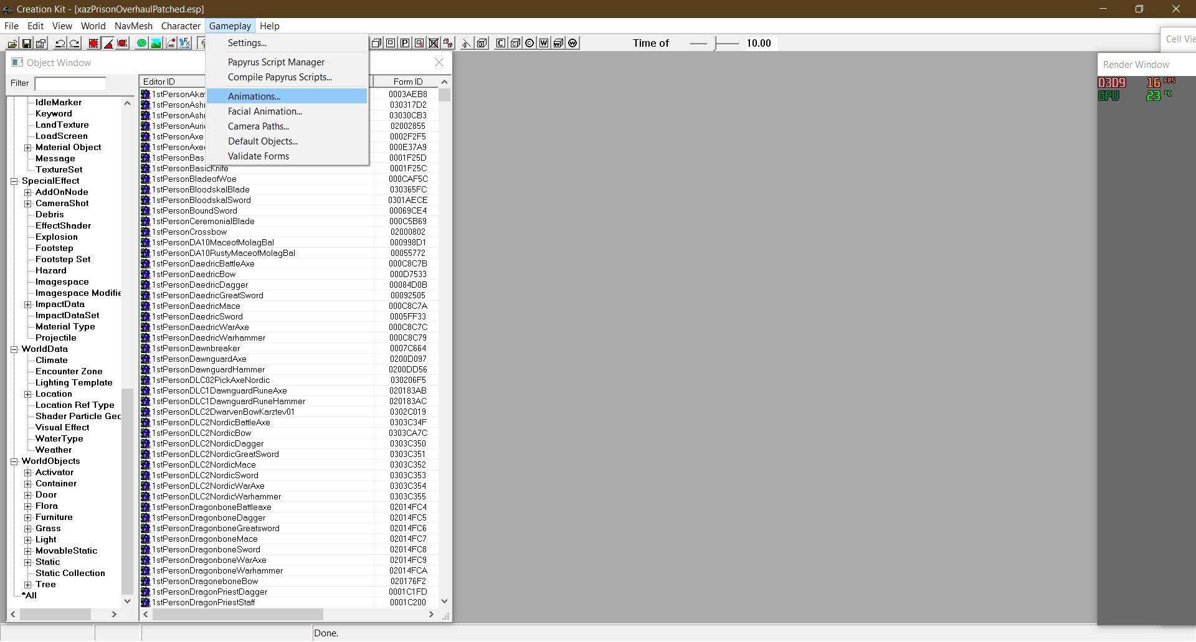Choose Camera Paths menu entry
Image resolution: width=1196 pixels, height=642 pixels.
(x=287, y=126)
